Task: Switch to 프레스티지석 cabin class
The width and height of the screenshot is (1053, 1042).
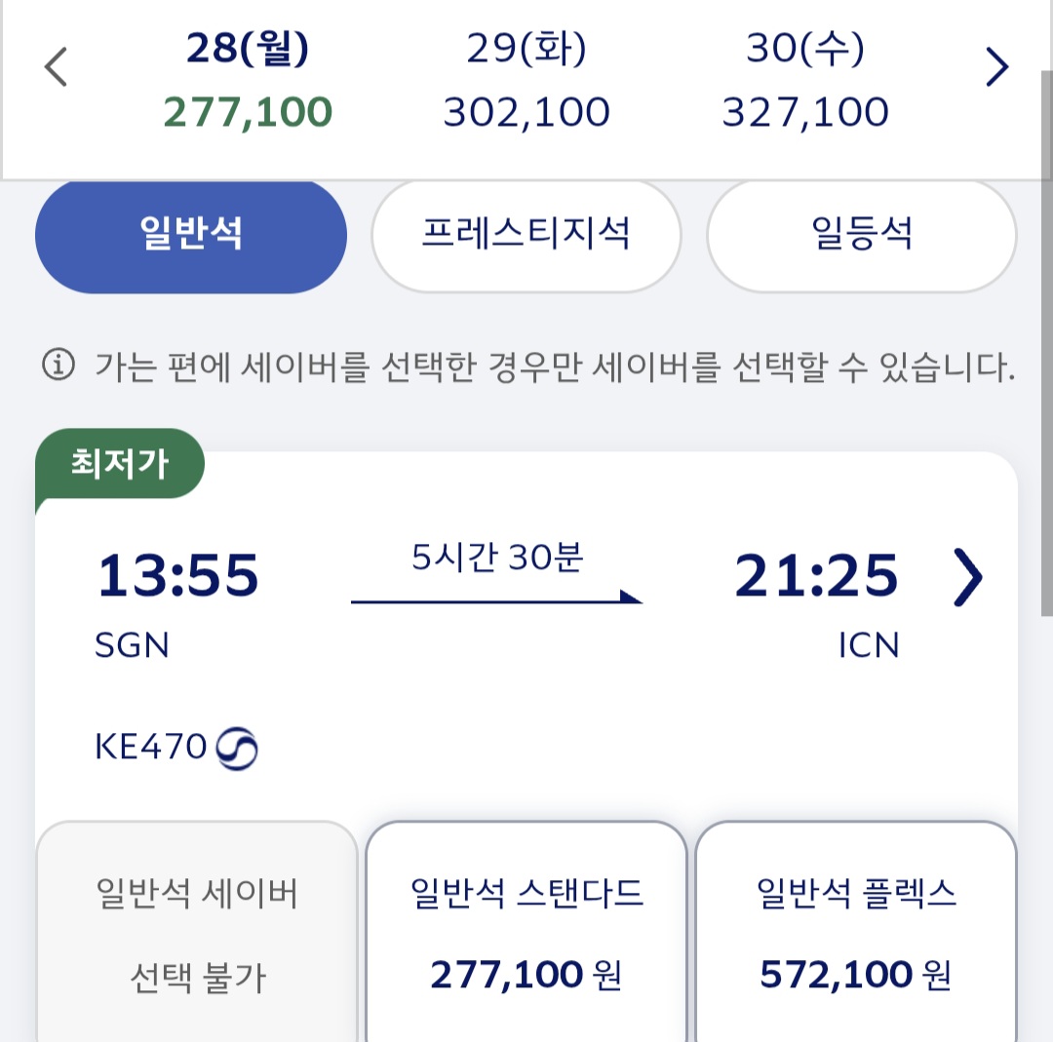Action: pyautogui.click(x=526, y=236)
